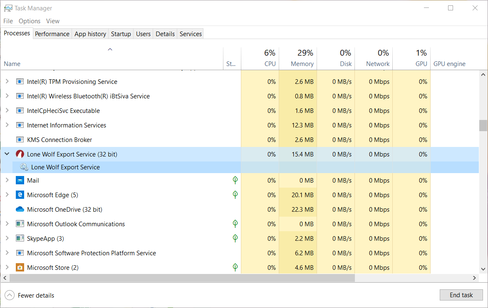Click the Microsoft Edge app icon
The width and height of the screenshot is (488, 308).
(20, 195)
